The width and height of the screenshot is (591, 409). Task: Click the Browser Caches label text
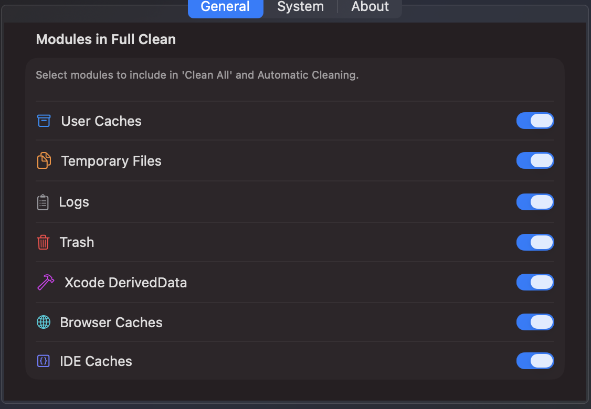pyautogui.click(x=111, y=322)
